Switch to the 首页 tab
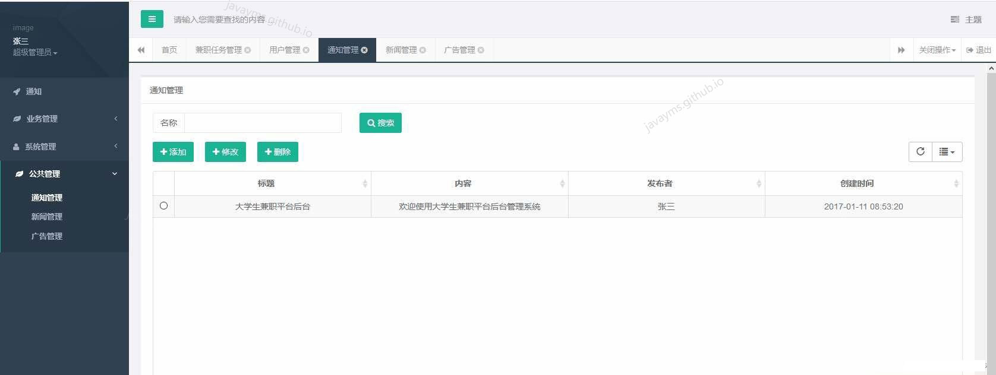Screen dimensions: 996x375 coord(169,50)
